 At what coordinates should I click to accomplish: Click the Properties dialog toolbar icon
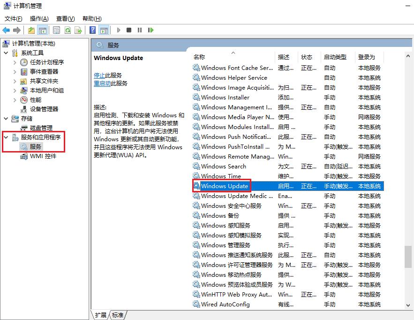pyautogui.click(x=58, y=30)
